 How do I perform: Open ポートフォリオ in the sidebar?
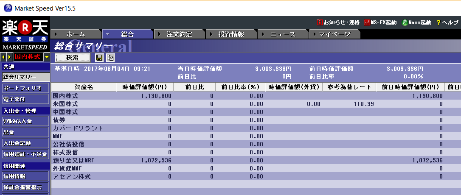pos(25,88)
